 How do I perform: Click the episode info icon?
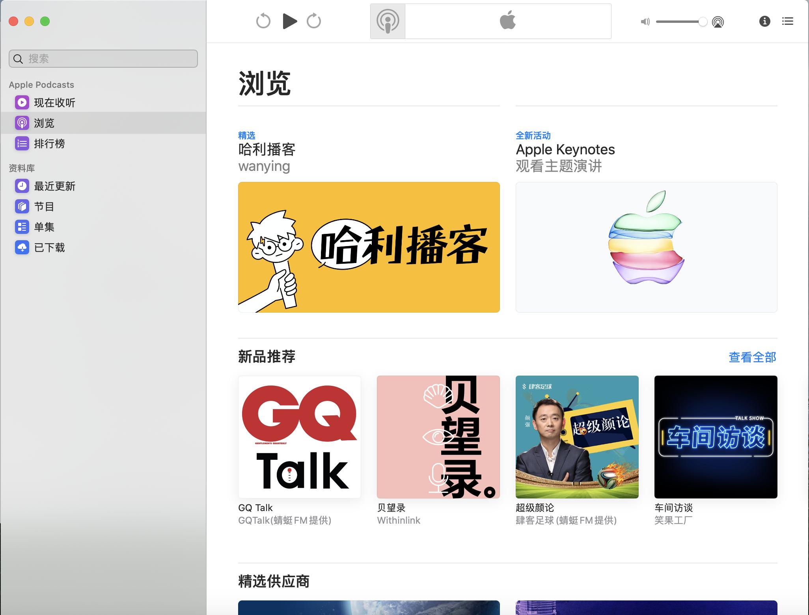click(x=765, y=22)
